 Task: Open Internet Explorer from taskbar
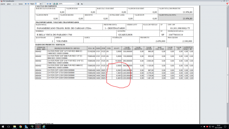pyautogui.click(x=44, y=127)
